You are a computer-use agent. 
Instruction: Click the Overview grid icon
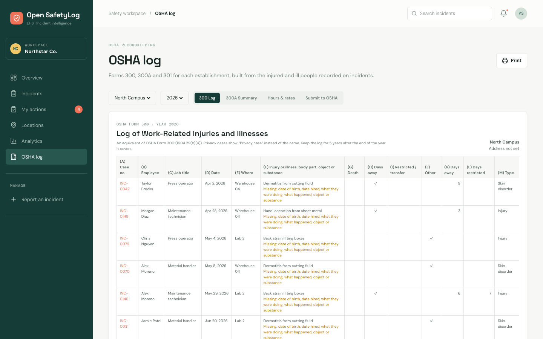14,78
